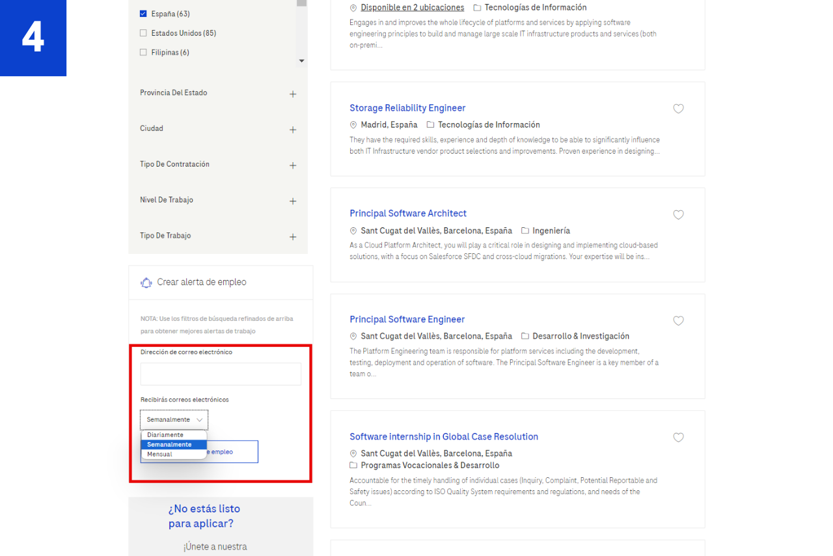Image resolution: width=833 pixels, height=556 pixels.
Task: Click ¿No estás listo para aplicar? heading
Action: [204, 516]
